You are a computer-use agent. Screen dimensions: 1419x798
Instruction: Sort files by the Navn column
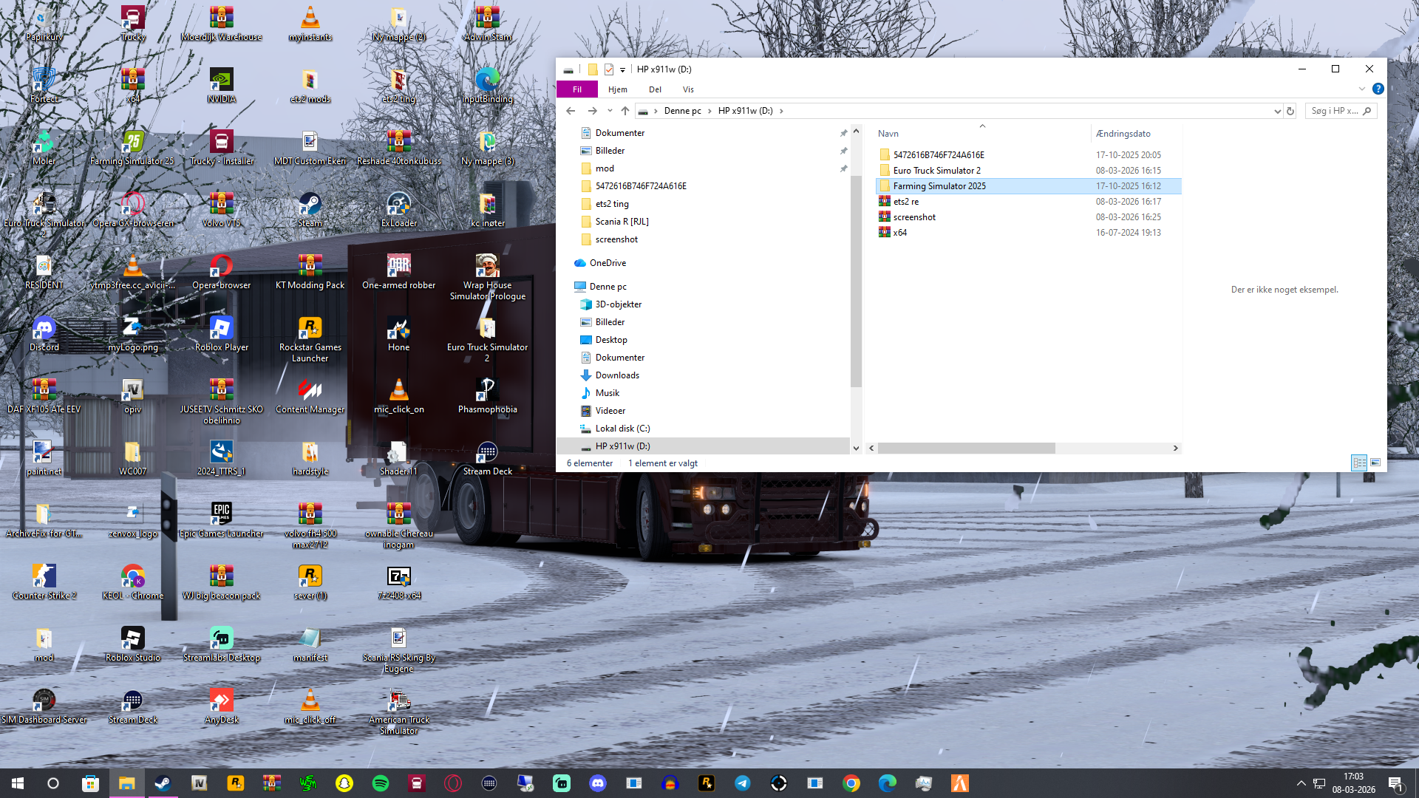click(888, 134)
